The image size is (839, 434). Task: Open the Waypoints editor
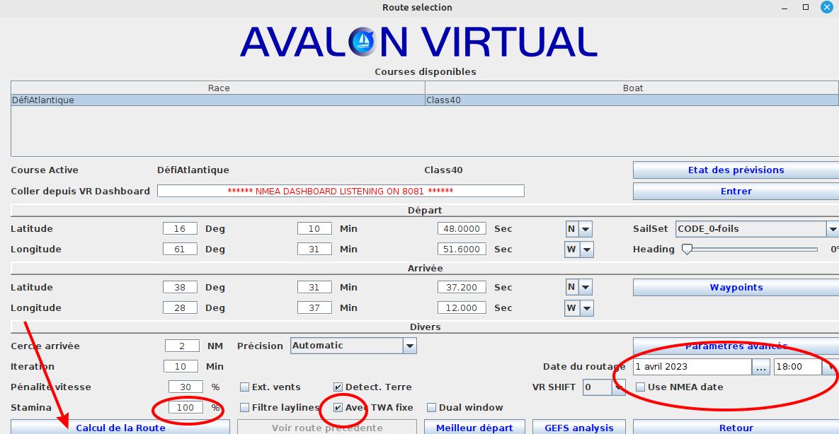coord(736,288)
